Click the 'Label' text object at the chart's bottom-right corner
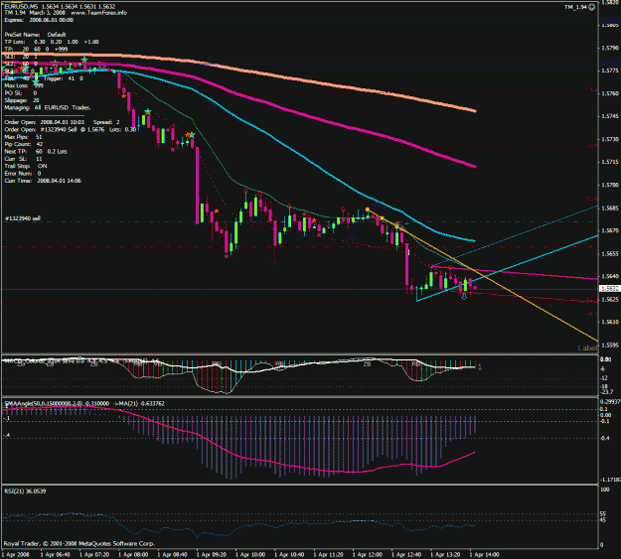The width and height of the screenshot is (621, 559). click(x=587, y=348)
